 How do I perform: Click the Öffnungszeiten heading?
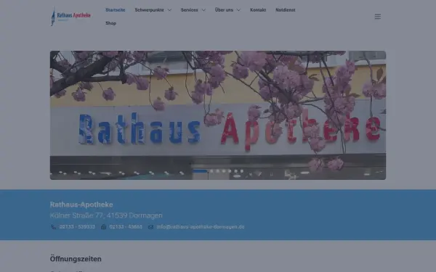coord(76,259)
